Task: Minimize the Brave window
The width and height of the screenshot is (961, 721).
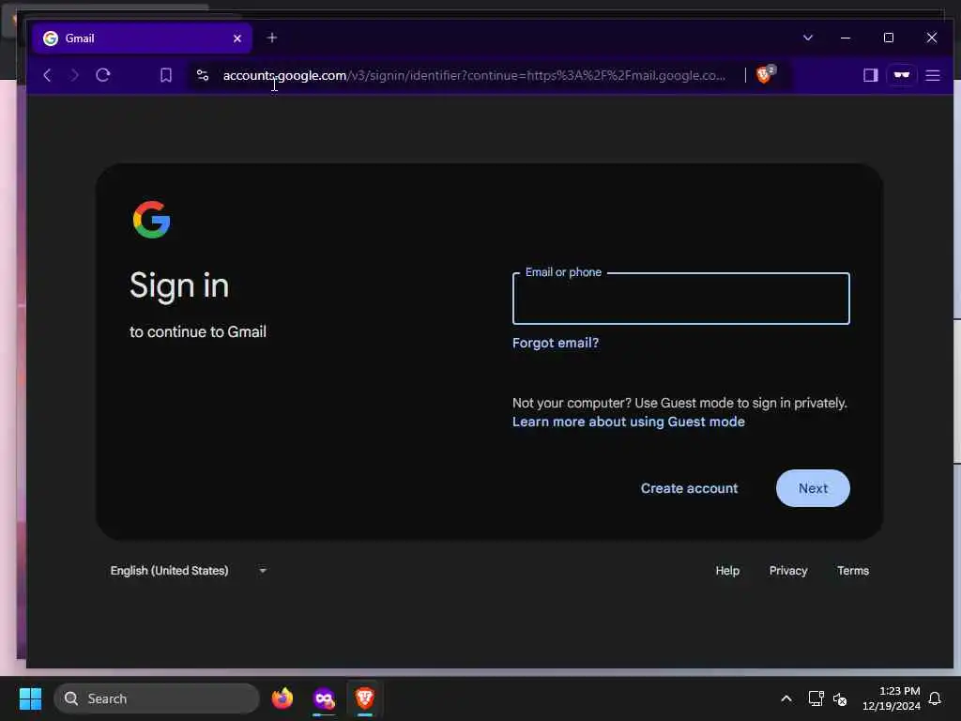Action: click(846, 38)
